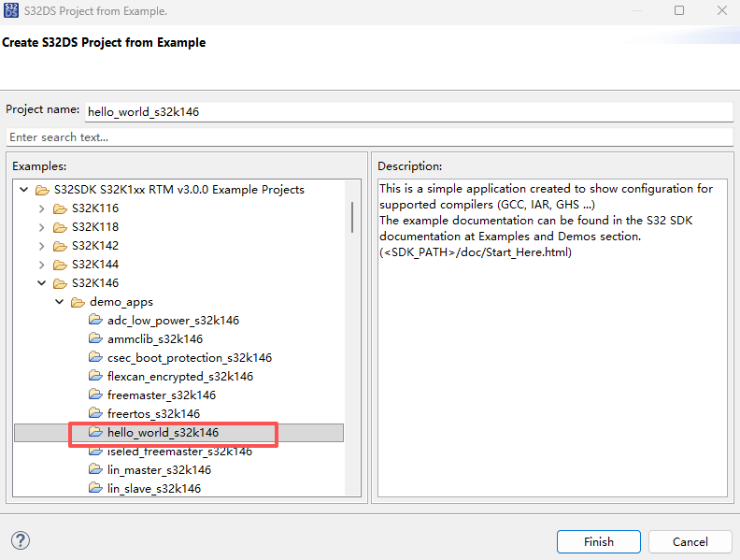Image resolution: width=740 pixels, height=560 pixels.
Task: Select freemaster_s32k146 example
Action: pos(162,395)
